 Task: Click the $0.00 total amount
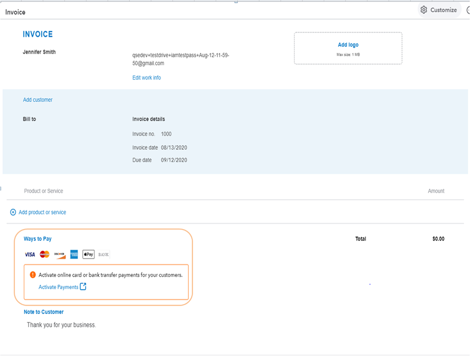pos(438,239)
